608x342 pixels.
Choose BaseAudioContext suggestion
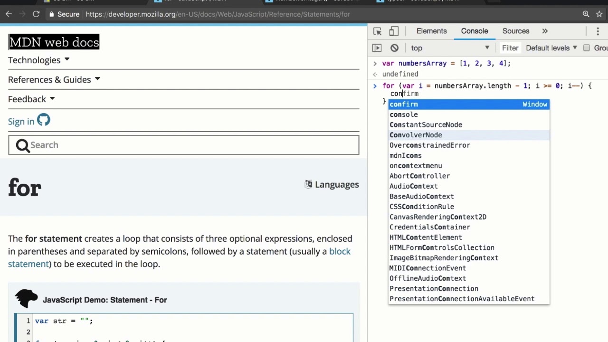(x=469, y=196)
